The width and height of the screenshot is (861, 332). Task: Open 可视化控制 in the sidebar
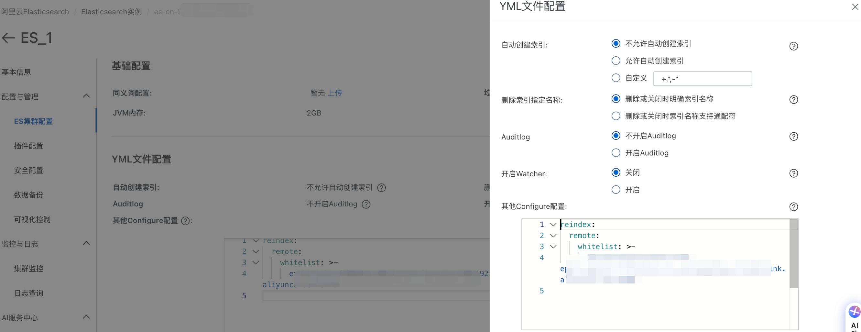[x=32, y=220]
